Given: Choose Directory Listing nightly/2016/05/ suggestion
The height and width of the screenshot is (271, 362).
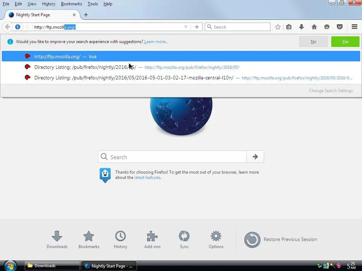Looking at the screenshot, I should click(181, 67).
